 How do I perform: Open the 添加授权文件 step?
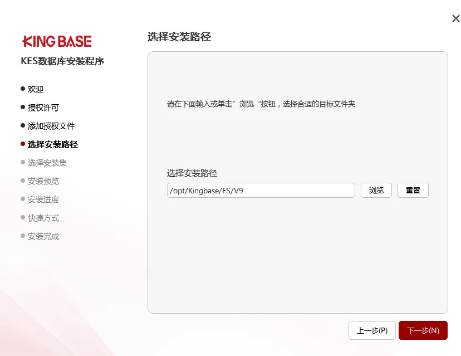[x=51, y=126]
